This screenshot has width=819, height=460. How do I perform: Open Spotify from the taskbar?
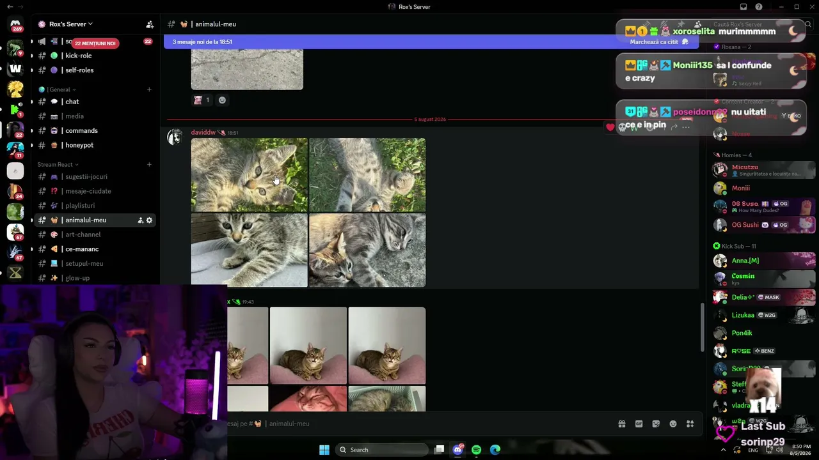(x=476, y=450)
